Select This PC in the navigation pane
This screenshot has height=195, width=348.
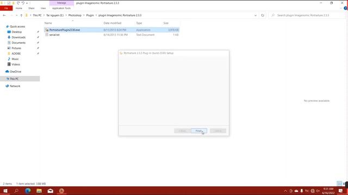[14, 79]
